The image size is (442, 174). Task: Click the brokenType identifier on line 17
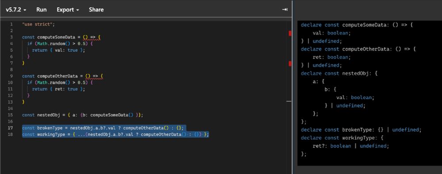50,128
